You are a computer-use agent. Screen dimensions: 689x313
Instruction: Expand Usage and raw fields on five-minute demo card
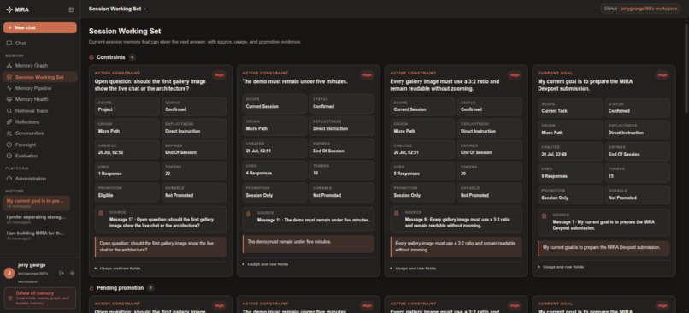265,264
